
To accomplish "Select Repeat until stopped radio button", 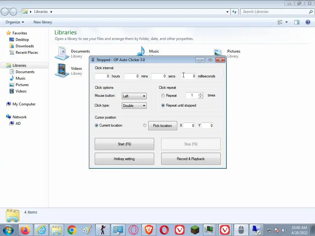I will pyautogui.click(x=163, y=105).
